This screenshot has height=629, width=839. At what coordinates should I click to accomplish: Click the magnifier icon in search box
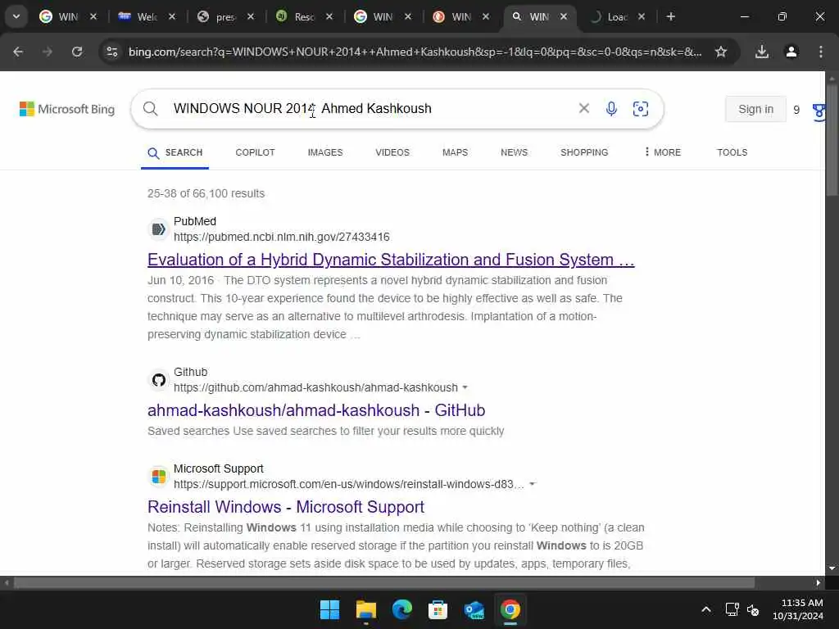pyautogui.click(x=151, y=109)
